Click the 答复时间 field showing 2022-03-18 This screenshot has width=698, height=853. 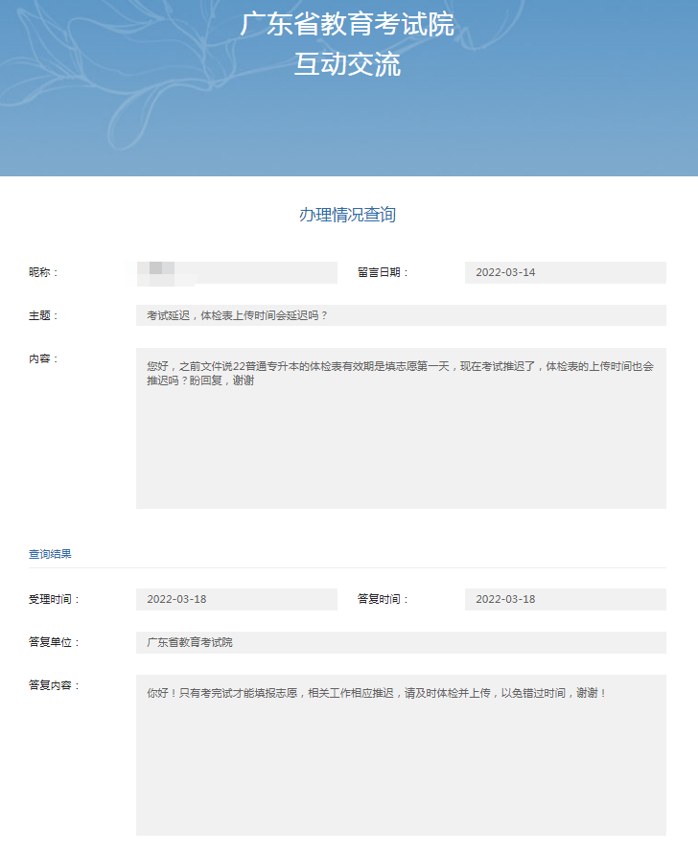(x=566, y=599)
